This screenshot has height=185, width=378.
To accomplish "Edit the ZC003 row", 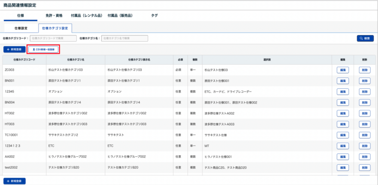I will coord(343,70).
